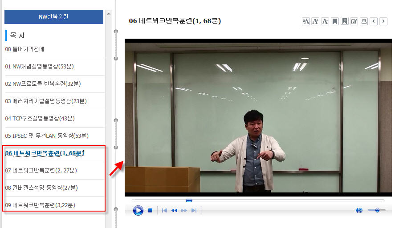
Task: Open chapter 01 NW개념설명동영상(53분)
Action: (x=40, y=67)
